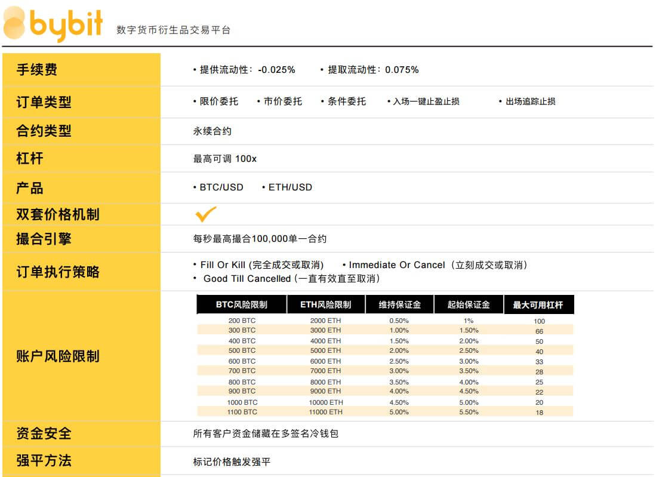This screenshot has height=477, width=656.
Task: Click the max leverage 25 cell
Action: (539, 382)
